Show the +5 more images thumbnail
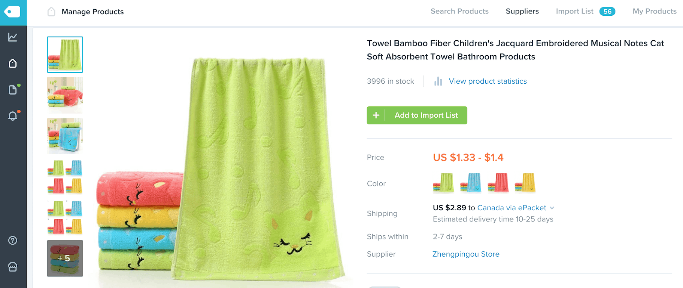Screen dimensions: 683x288 coord(65,258)
